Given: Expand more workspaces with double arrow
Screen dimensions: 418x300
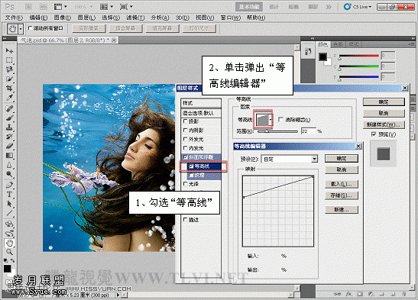Looking at the screenshot, I should [329, 7].
